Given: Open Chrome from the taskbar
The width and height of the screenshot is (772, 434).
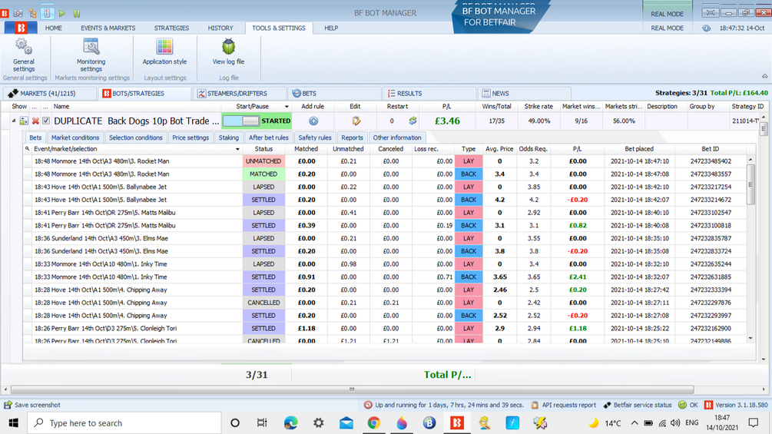Looking at the screenshot, I should (x=373, y=422).
